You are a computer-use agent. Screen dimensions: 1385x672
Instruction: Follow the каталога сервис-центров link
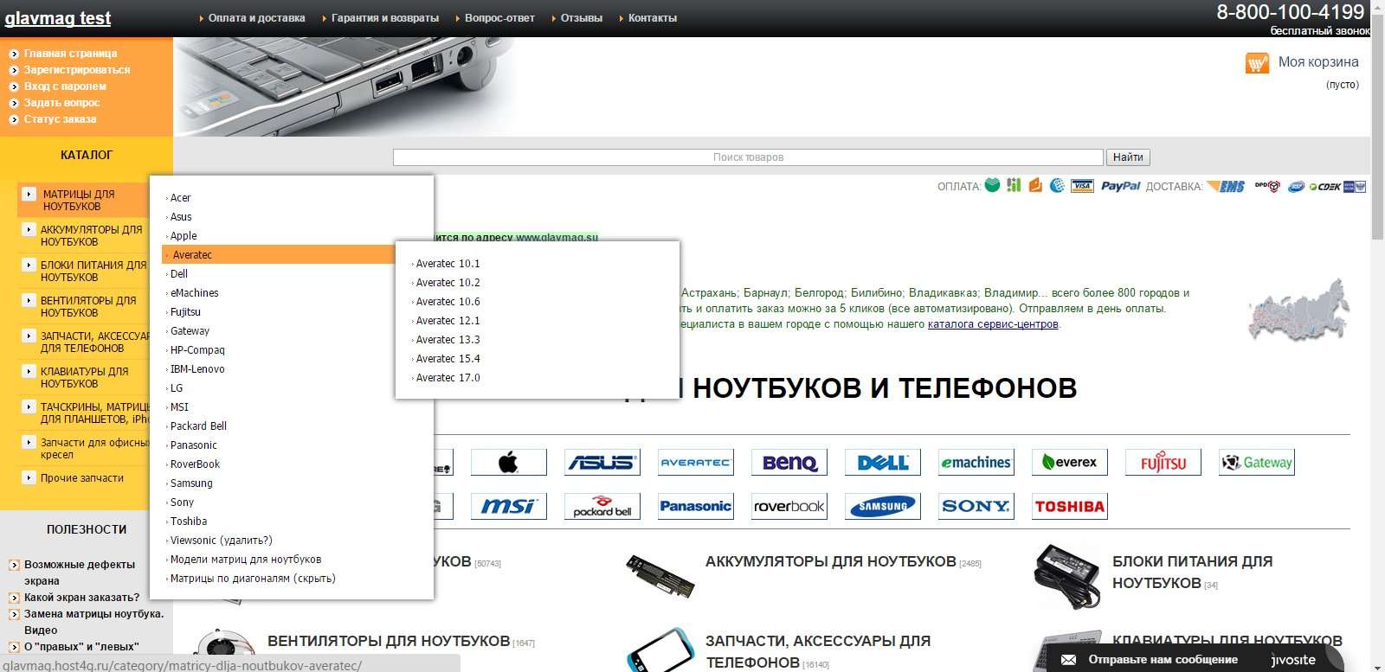pos(993,324)
